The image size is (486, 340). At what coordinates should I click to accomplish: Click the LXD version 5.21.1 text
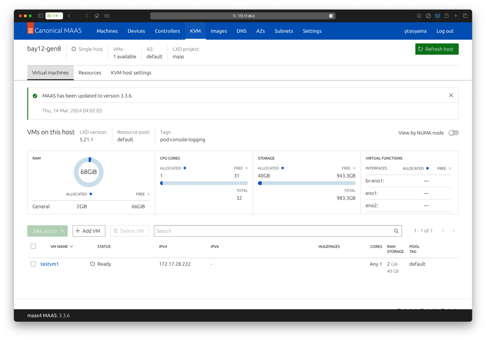pos(86,139)
